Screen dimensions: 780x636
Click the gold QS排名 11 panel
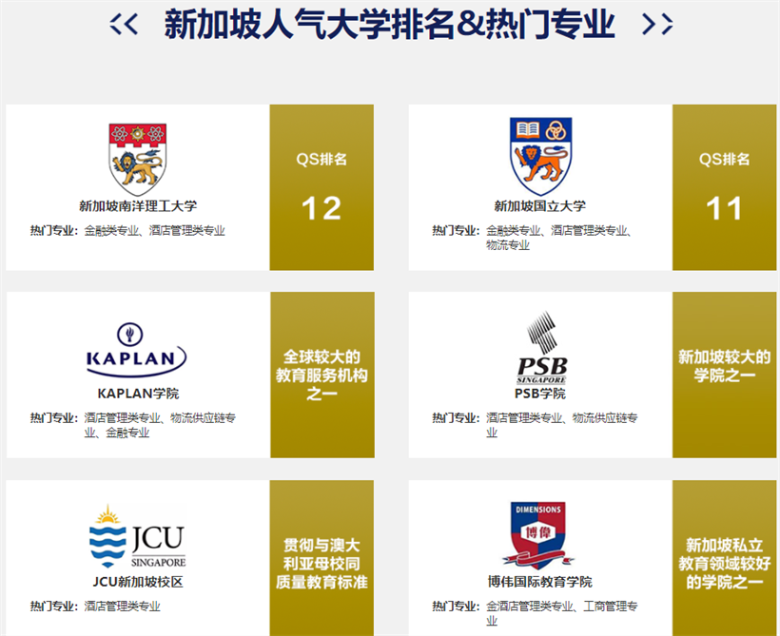click(724, 187)
